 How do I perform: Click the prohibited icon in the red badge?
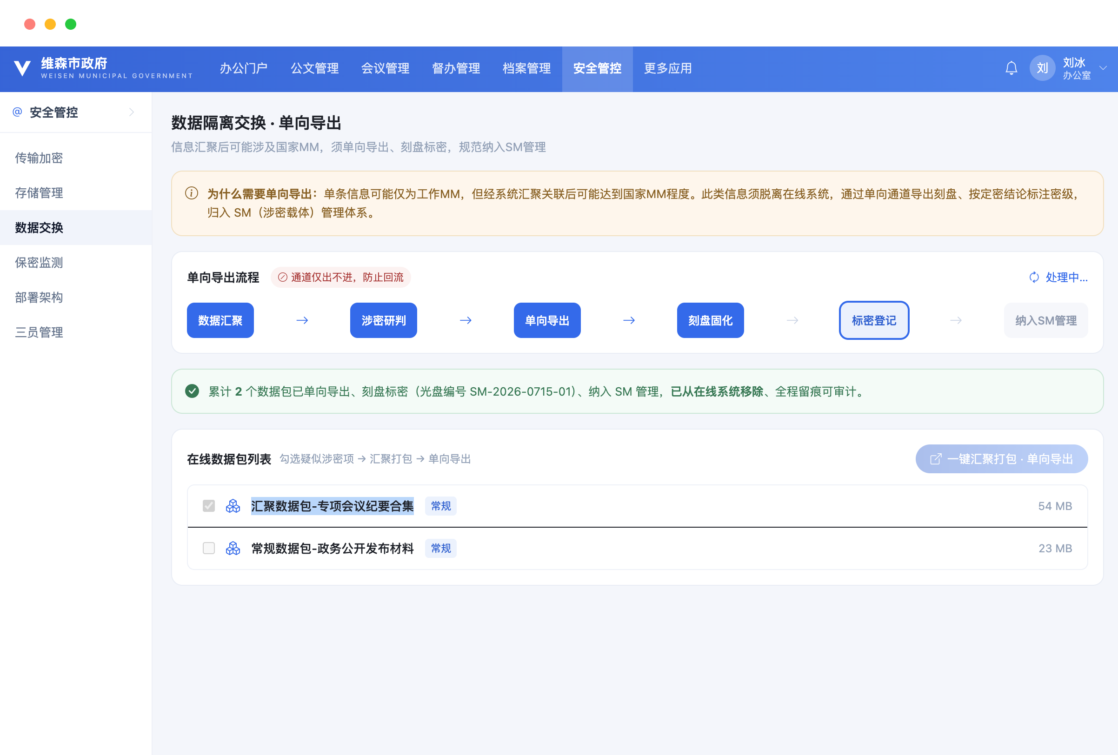pos(283,277)
